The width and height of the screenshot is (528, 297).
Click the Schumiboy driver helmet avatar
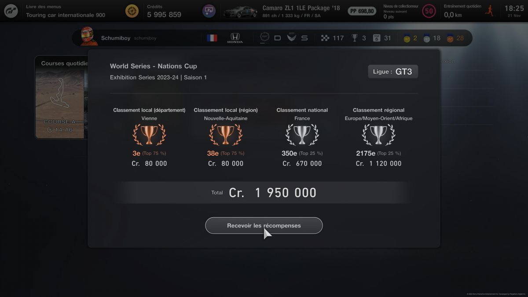tap(88, 37)
